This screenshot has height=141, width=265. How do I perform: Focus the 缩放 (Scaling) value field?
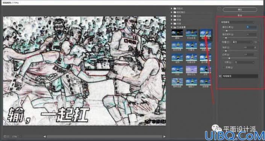coord(248,47)
